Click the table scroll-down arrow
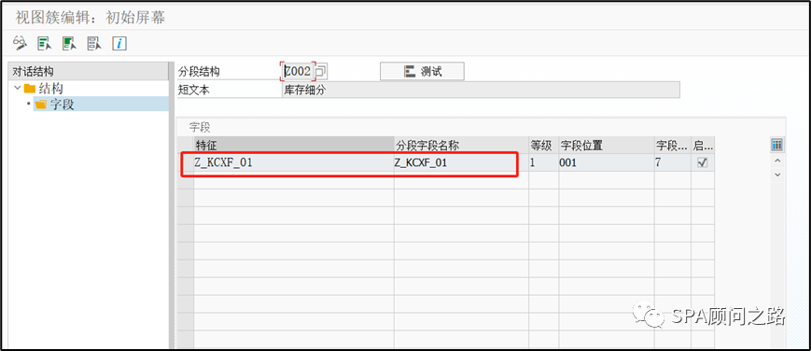811x351 pixels. [x=776, y=175]
